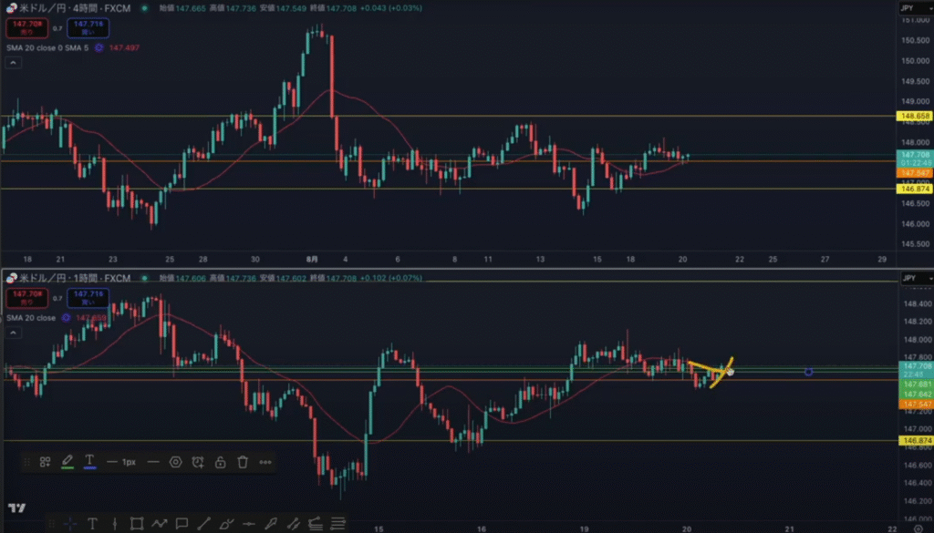The height and width of the screenshot is (533, 934).
Task: Select the horizontal line tool
Action: (248, 524)
